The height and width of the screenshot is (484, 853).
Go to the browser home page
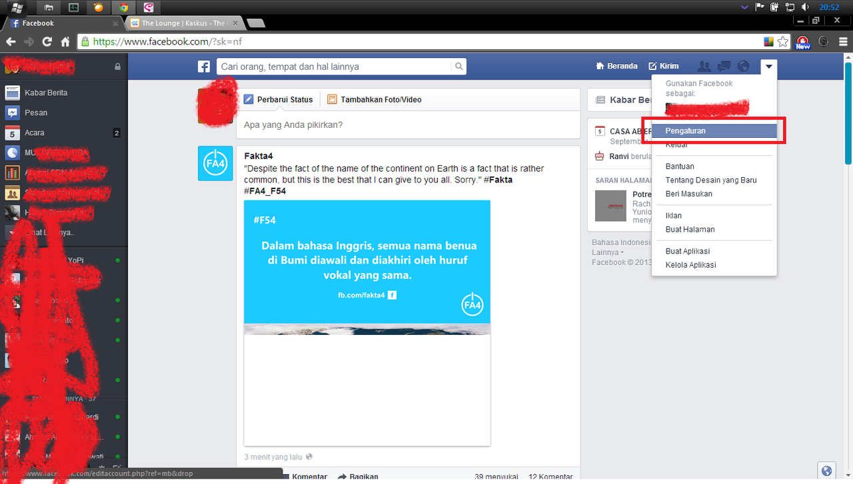pyautogui.click(x=65, y=41)
